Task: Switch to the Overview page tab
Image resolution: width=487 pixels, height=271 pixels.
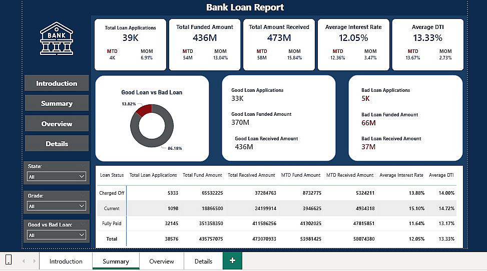Action: [162, 261]
